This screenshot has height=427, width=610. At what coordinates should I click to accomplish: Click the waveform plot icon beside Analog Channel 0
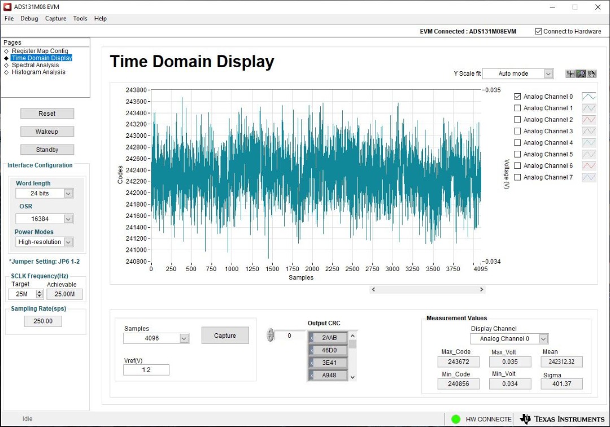[587, 96]
